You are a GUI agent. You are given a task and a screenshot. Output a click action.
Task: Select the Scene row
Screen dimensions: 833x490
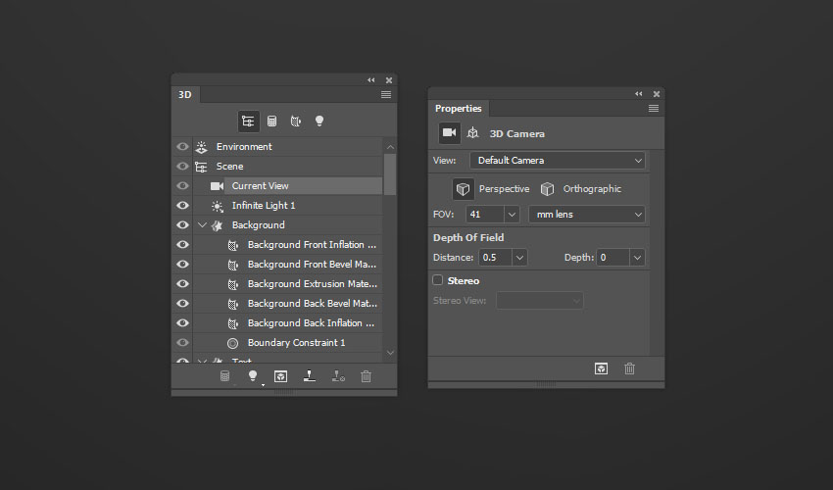[287, 167]
